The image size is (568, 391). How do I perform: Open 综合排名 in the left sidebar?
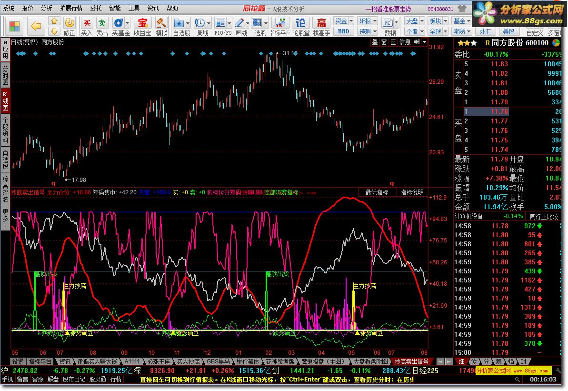click(x=5, y=189)
